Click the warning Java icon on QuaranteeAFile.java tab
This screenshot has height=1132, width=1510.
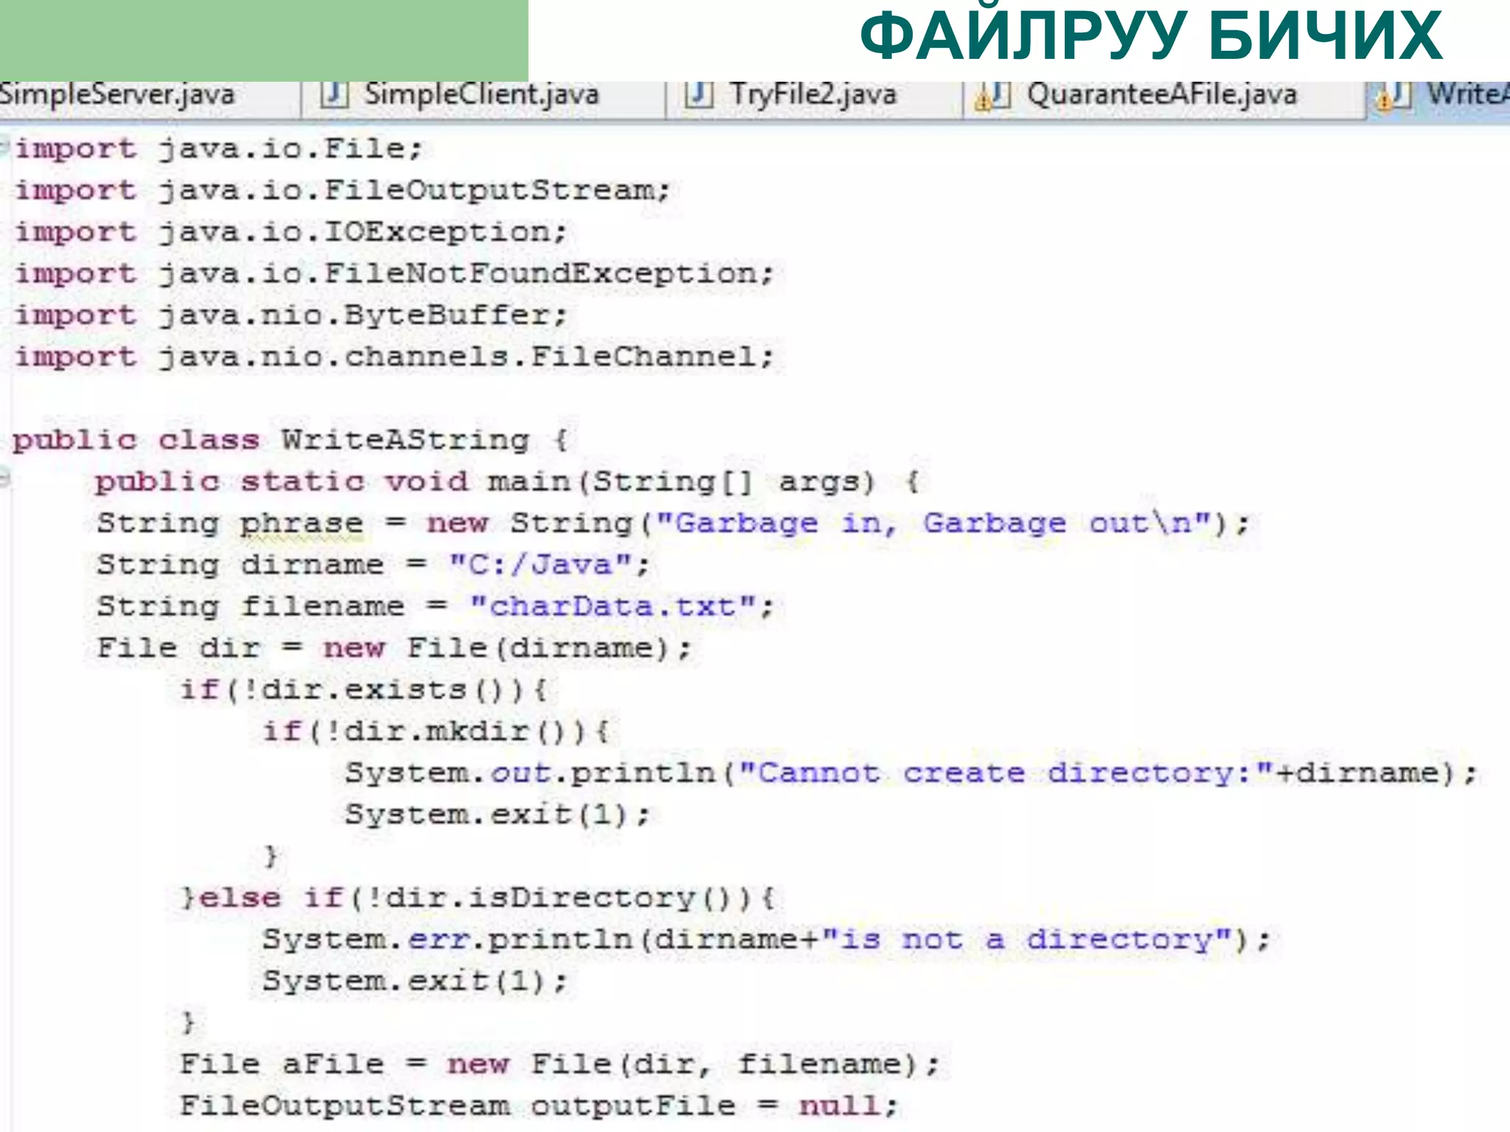click(x=992, y=97)
